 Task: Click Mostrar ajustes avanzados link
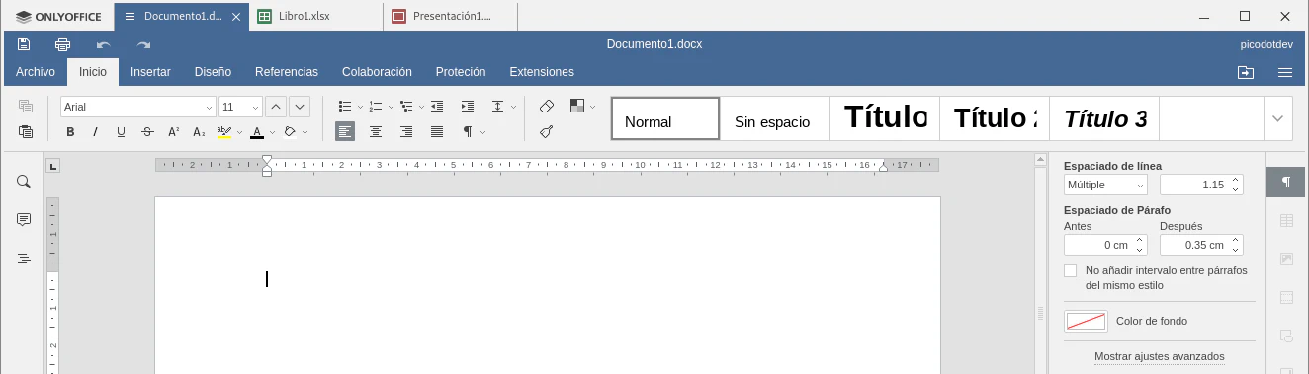[1160, 356]
